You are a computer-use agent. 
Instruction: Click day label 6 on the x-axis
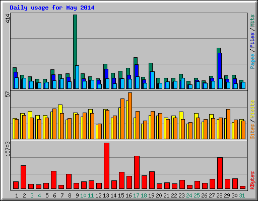click(x=54, y=195)
